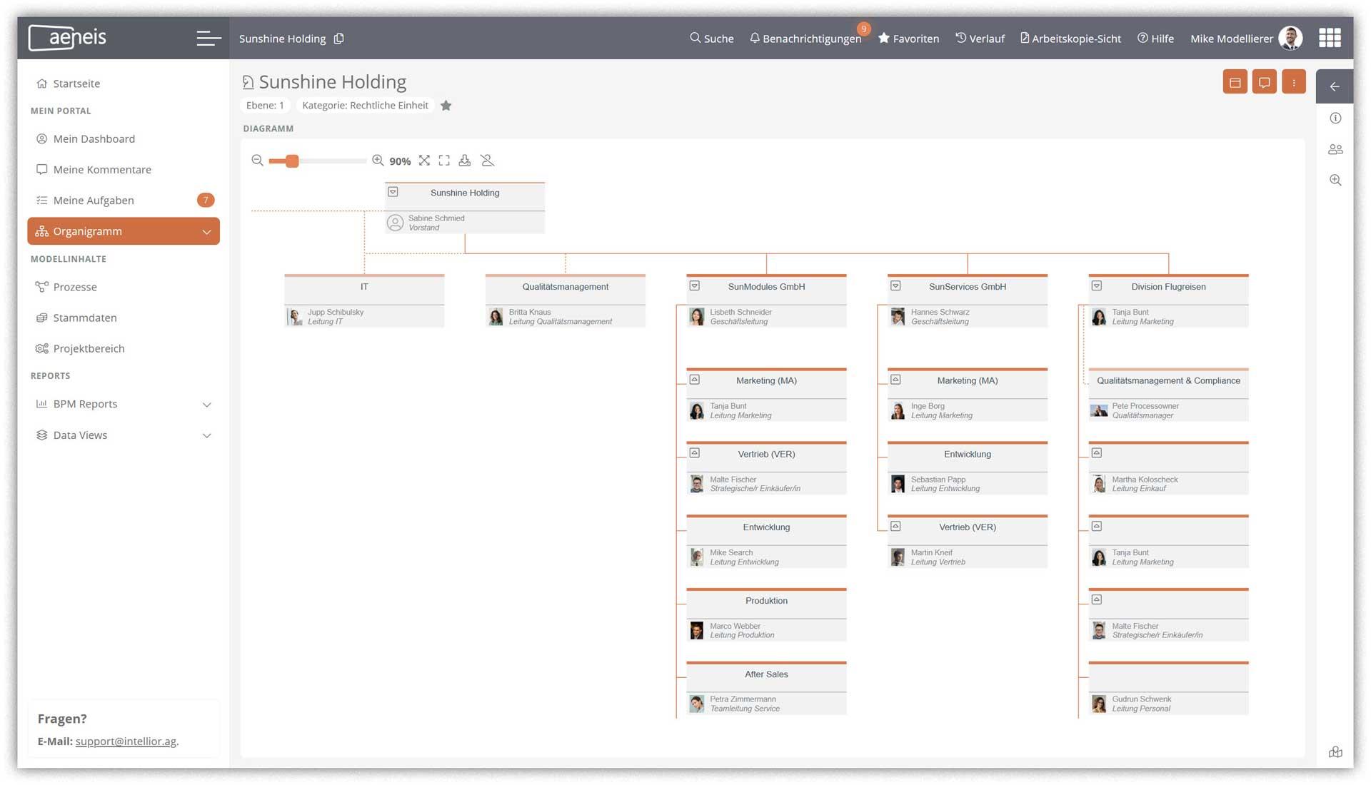Image resolution: width=1371 pixels, height=785 pixels.
Task: Click Lisbeth Schneider avatar
Action: pyautogui.click(x=697, y=317)
